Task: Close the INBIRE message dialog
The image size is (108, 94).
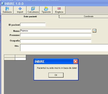Action: click(x=76, y=62)
